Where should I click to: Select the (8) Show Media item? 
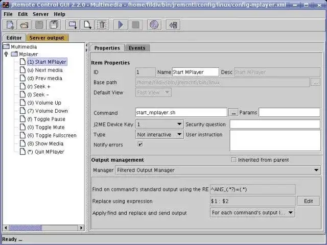tap(45, 143)
